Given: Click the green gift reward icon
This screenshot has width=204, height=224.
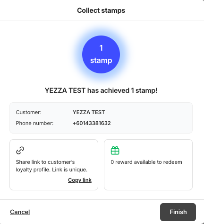Looking at the screenshot, I should (x=115, y=150).
